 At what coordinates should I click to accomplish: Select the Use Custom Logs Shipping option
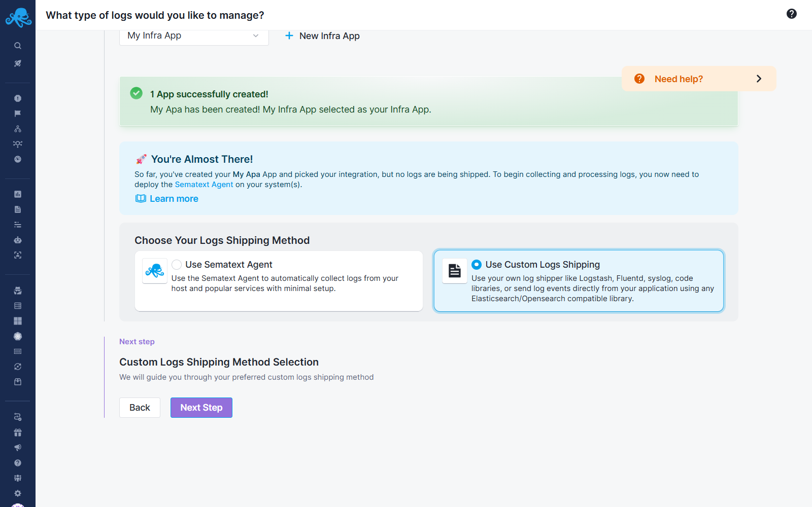(476, 264)
